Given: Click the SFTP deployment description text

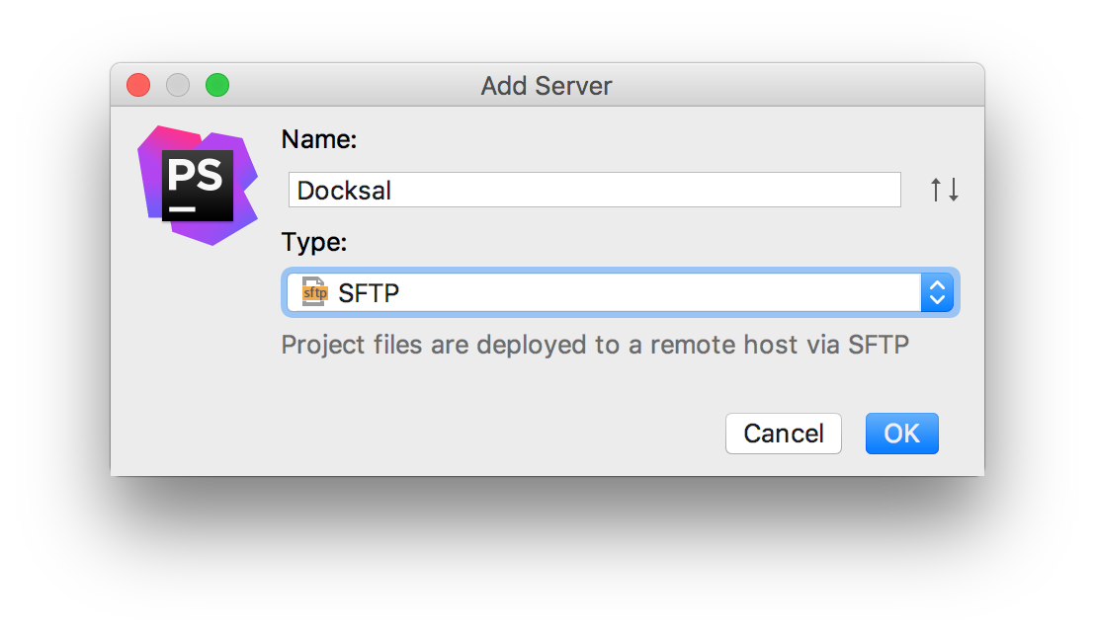Looking at the screenshot, I should [x=594, y=345].
